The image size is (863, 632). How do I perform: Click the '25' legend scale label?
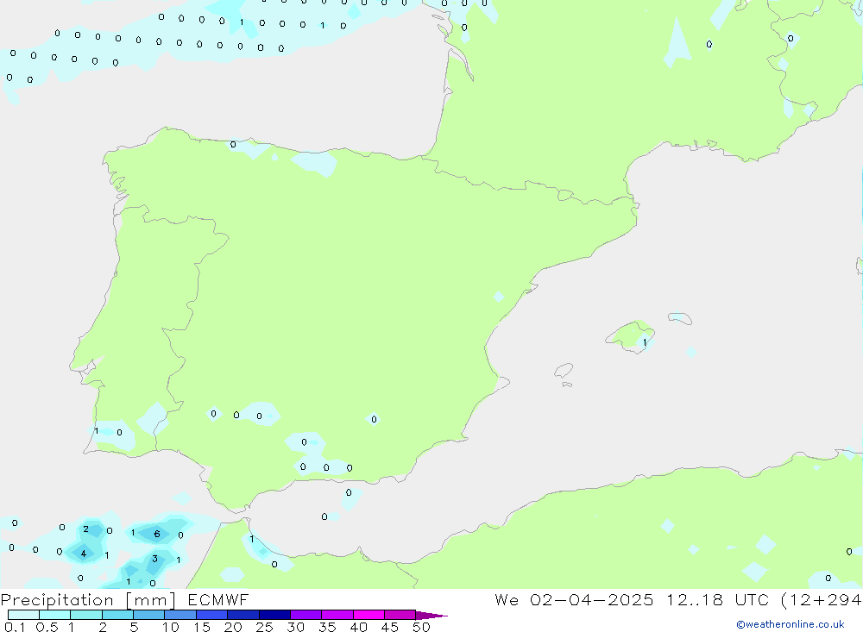click(265, 627)
